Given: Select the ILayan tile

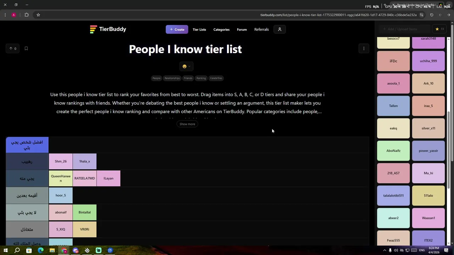Looking at the screenshot, I should coord(109,178).
